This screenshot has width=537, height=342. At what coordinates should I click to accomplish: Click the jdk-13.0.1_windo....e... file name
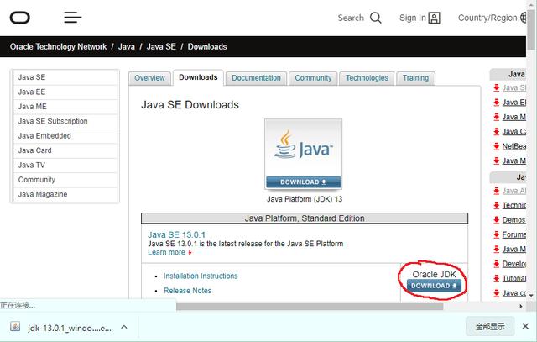[69, 328]
